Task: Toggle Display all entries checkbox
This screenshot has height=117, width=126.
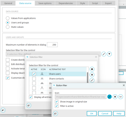Action: (31, 97)
